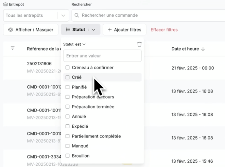
Task: Click the warehouse icon beside Entrepôt label
Action: [5, 5]
